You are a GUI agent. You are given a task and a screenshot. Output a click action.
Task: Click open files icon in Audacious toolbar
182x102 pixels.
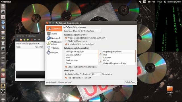21,40
